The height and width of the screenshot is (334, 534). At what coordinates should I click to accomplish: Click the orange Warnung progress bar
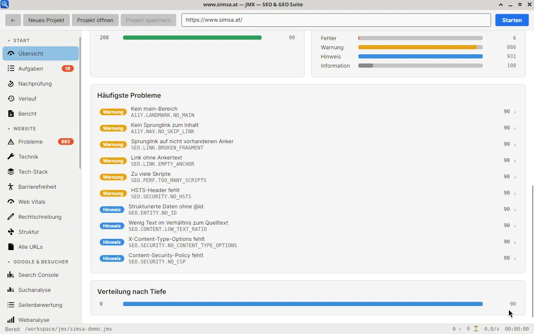[418, 47]
